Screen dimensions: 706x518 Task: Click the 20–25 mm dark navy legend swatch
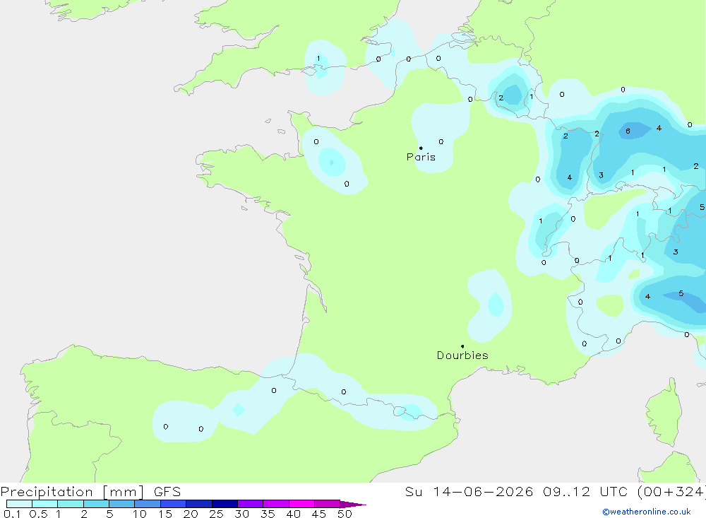(x=199, y=504)
